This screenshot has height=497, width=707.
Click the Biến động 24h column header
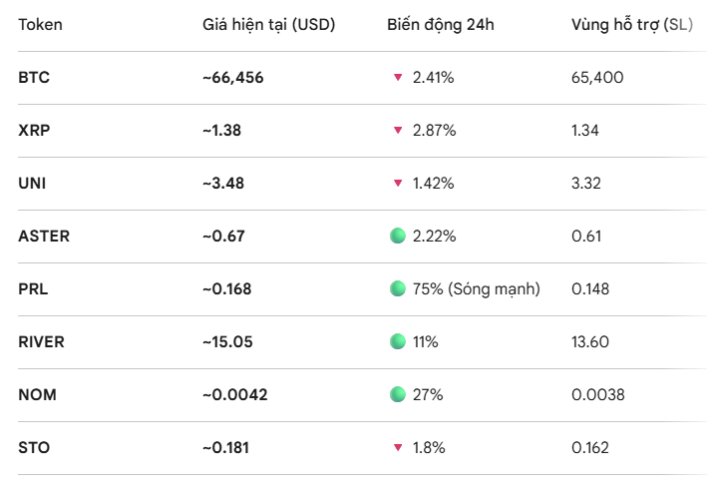coord(441,25)
